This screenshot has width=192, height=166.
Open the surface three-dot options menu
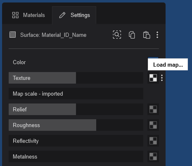coord(157,35)
